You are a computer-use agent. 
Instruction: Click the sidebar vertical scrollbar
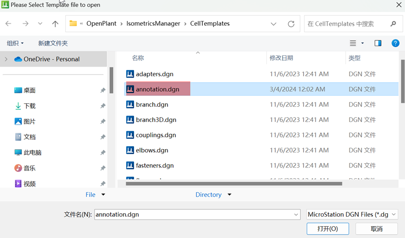tap(111, 80)
